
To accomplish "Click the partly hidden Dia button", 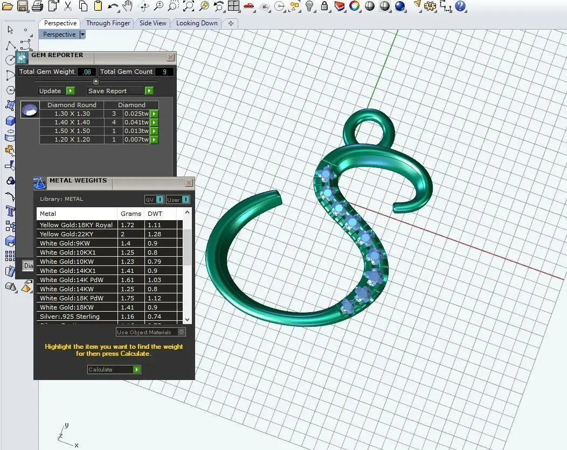I will tap(28, 266).
